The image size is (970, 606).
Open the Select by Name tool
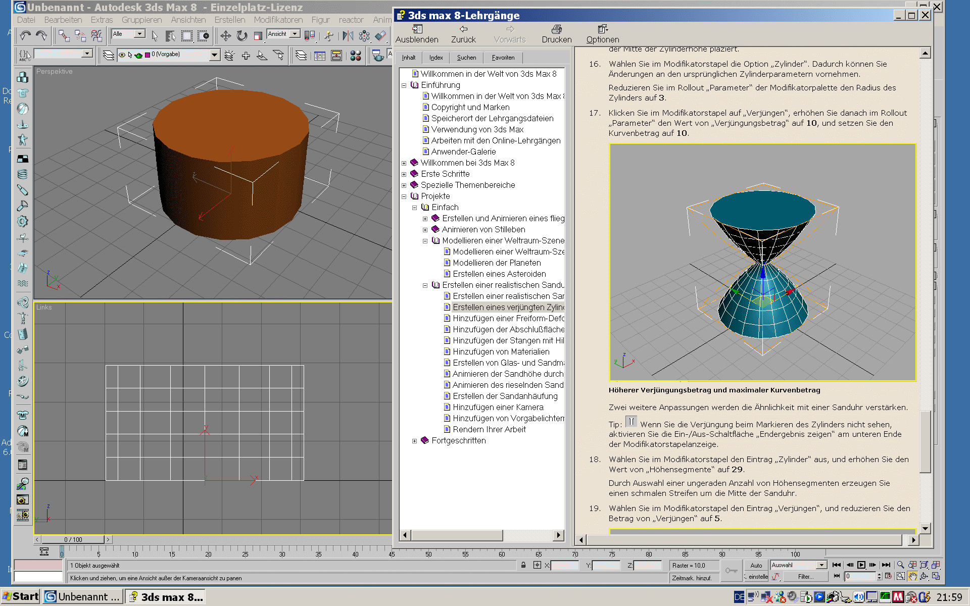(x=170, y=36)
